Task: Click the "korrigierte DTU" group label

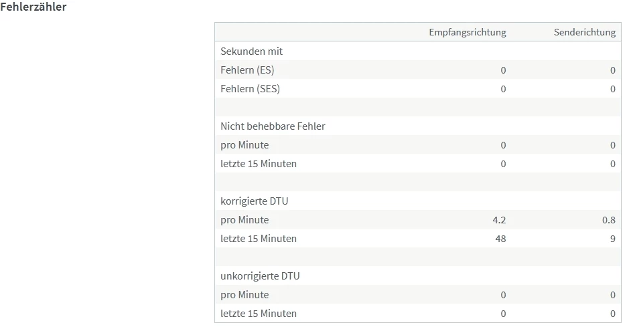Action: tap(254, 201)
